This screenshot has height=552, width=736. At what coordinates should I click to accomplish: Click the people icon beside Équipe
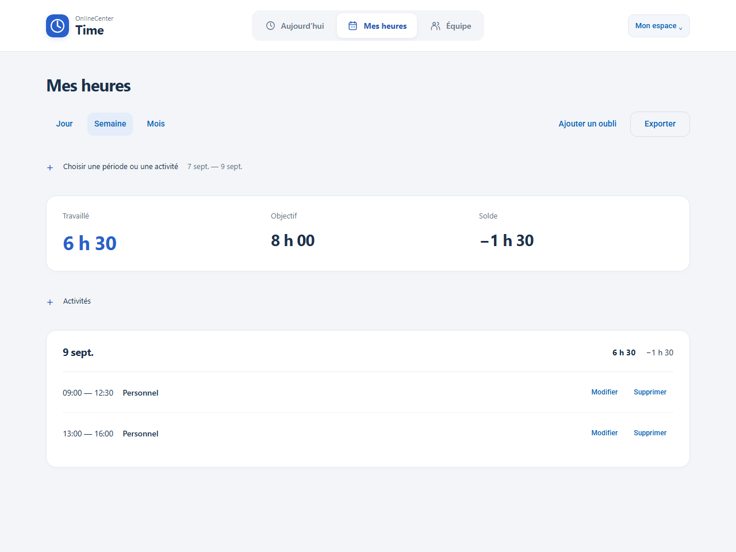436,26
